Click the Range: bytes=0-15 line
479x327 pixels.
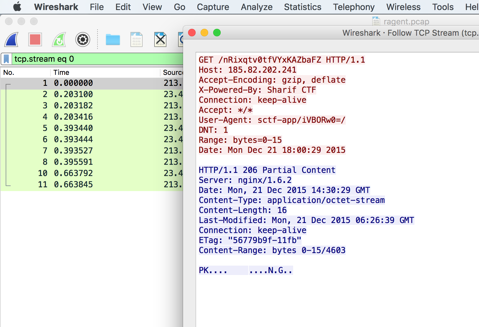tap(240, 140)
